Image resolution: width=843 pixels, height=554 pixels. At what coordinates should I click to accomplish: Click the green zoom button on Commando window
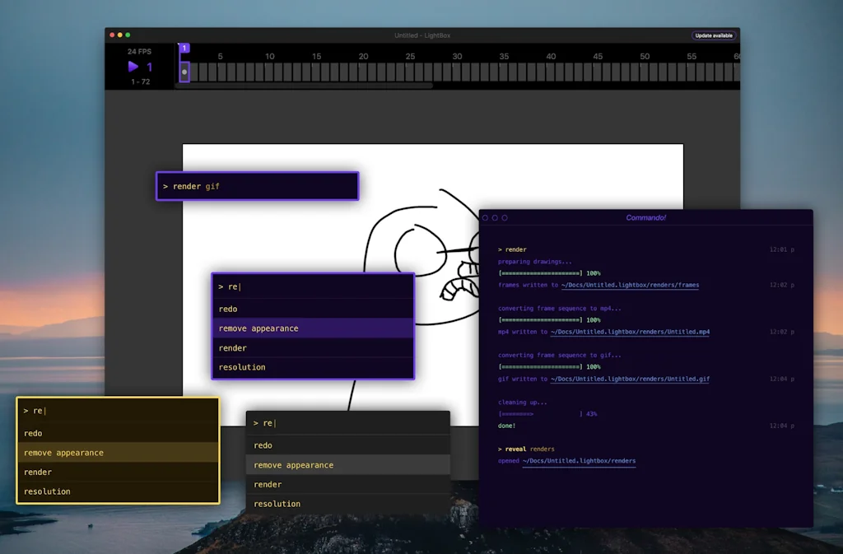coord(503,218)
